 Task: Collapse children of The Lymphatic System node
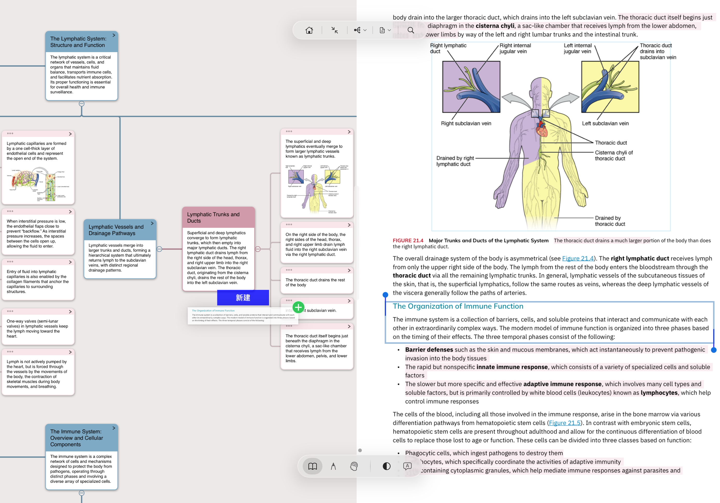[82, 103]
